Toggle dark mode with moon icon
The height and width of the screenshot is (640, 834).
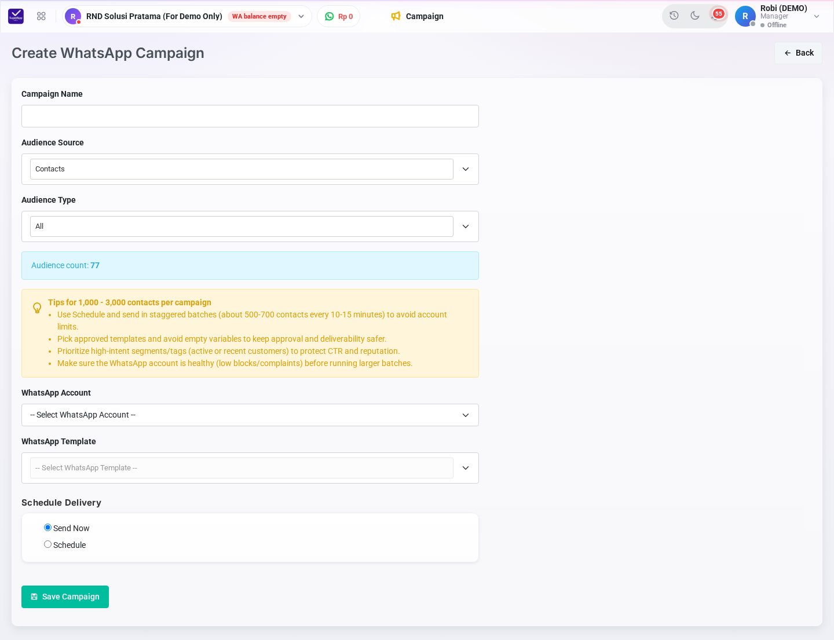(695, 16)
